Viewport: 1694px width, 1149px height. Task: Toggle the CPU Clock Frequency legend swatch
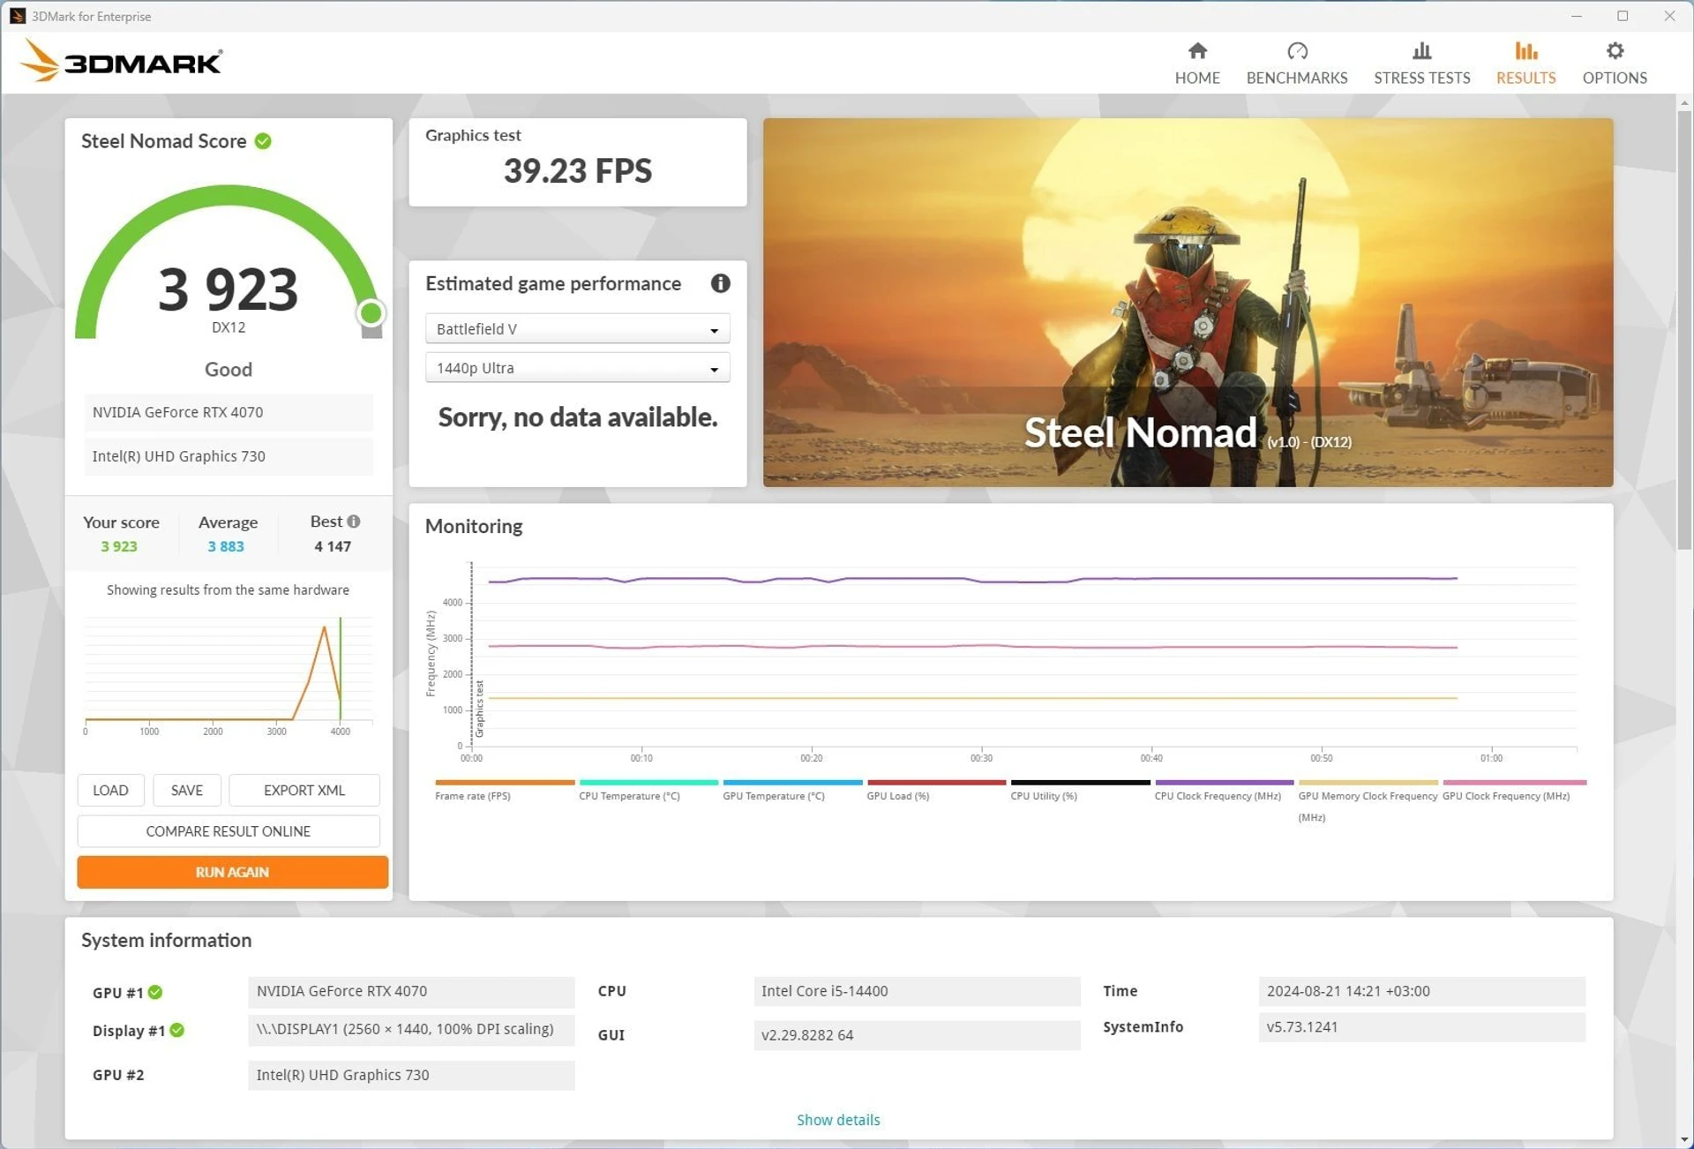tap(1225, 782)
